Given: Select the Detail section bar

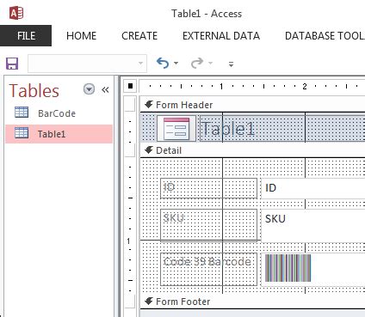Looking at the screenshot, I should point(252,150).
